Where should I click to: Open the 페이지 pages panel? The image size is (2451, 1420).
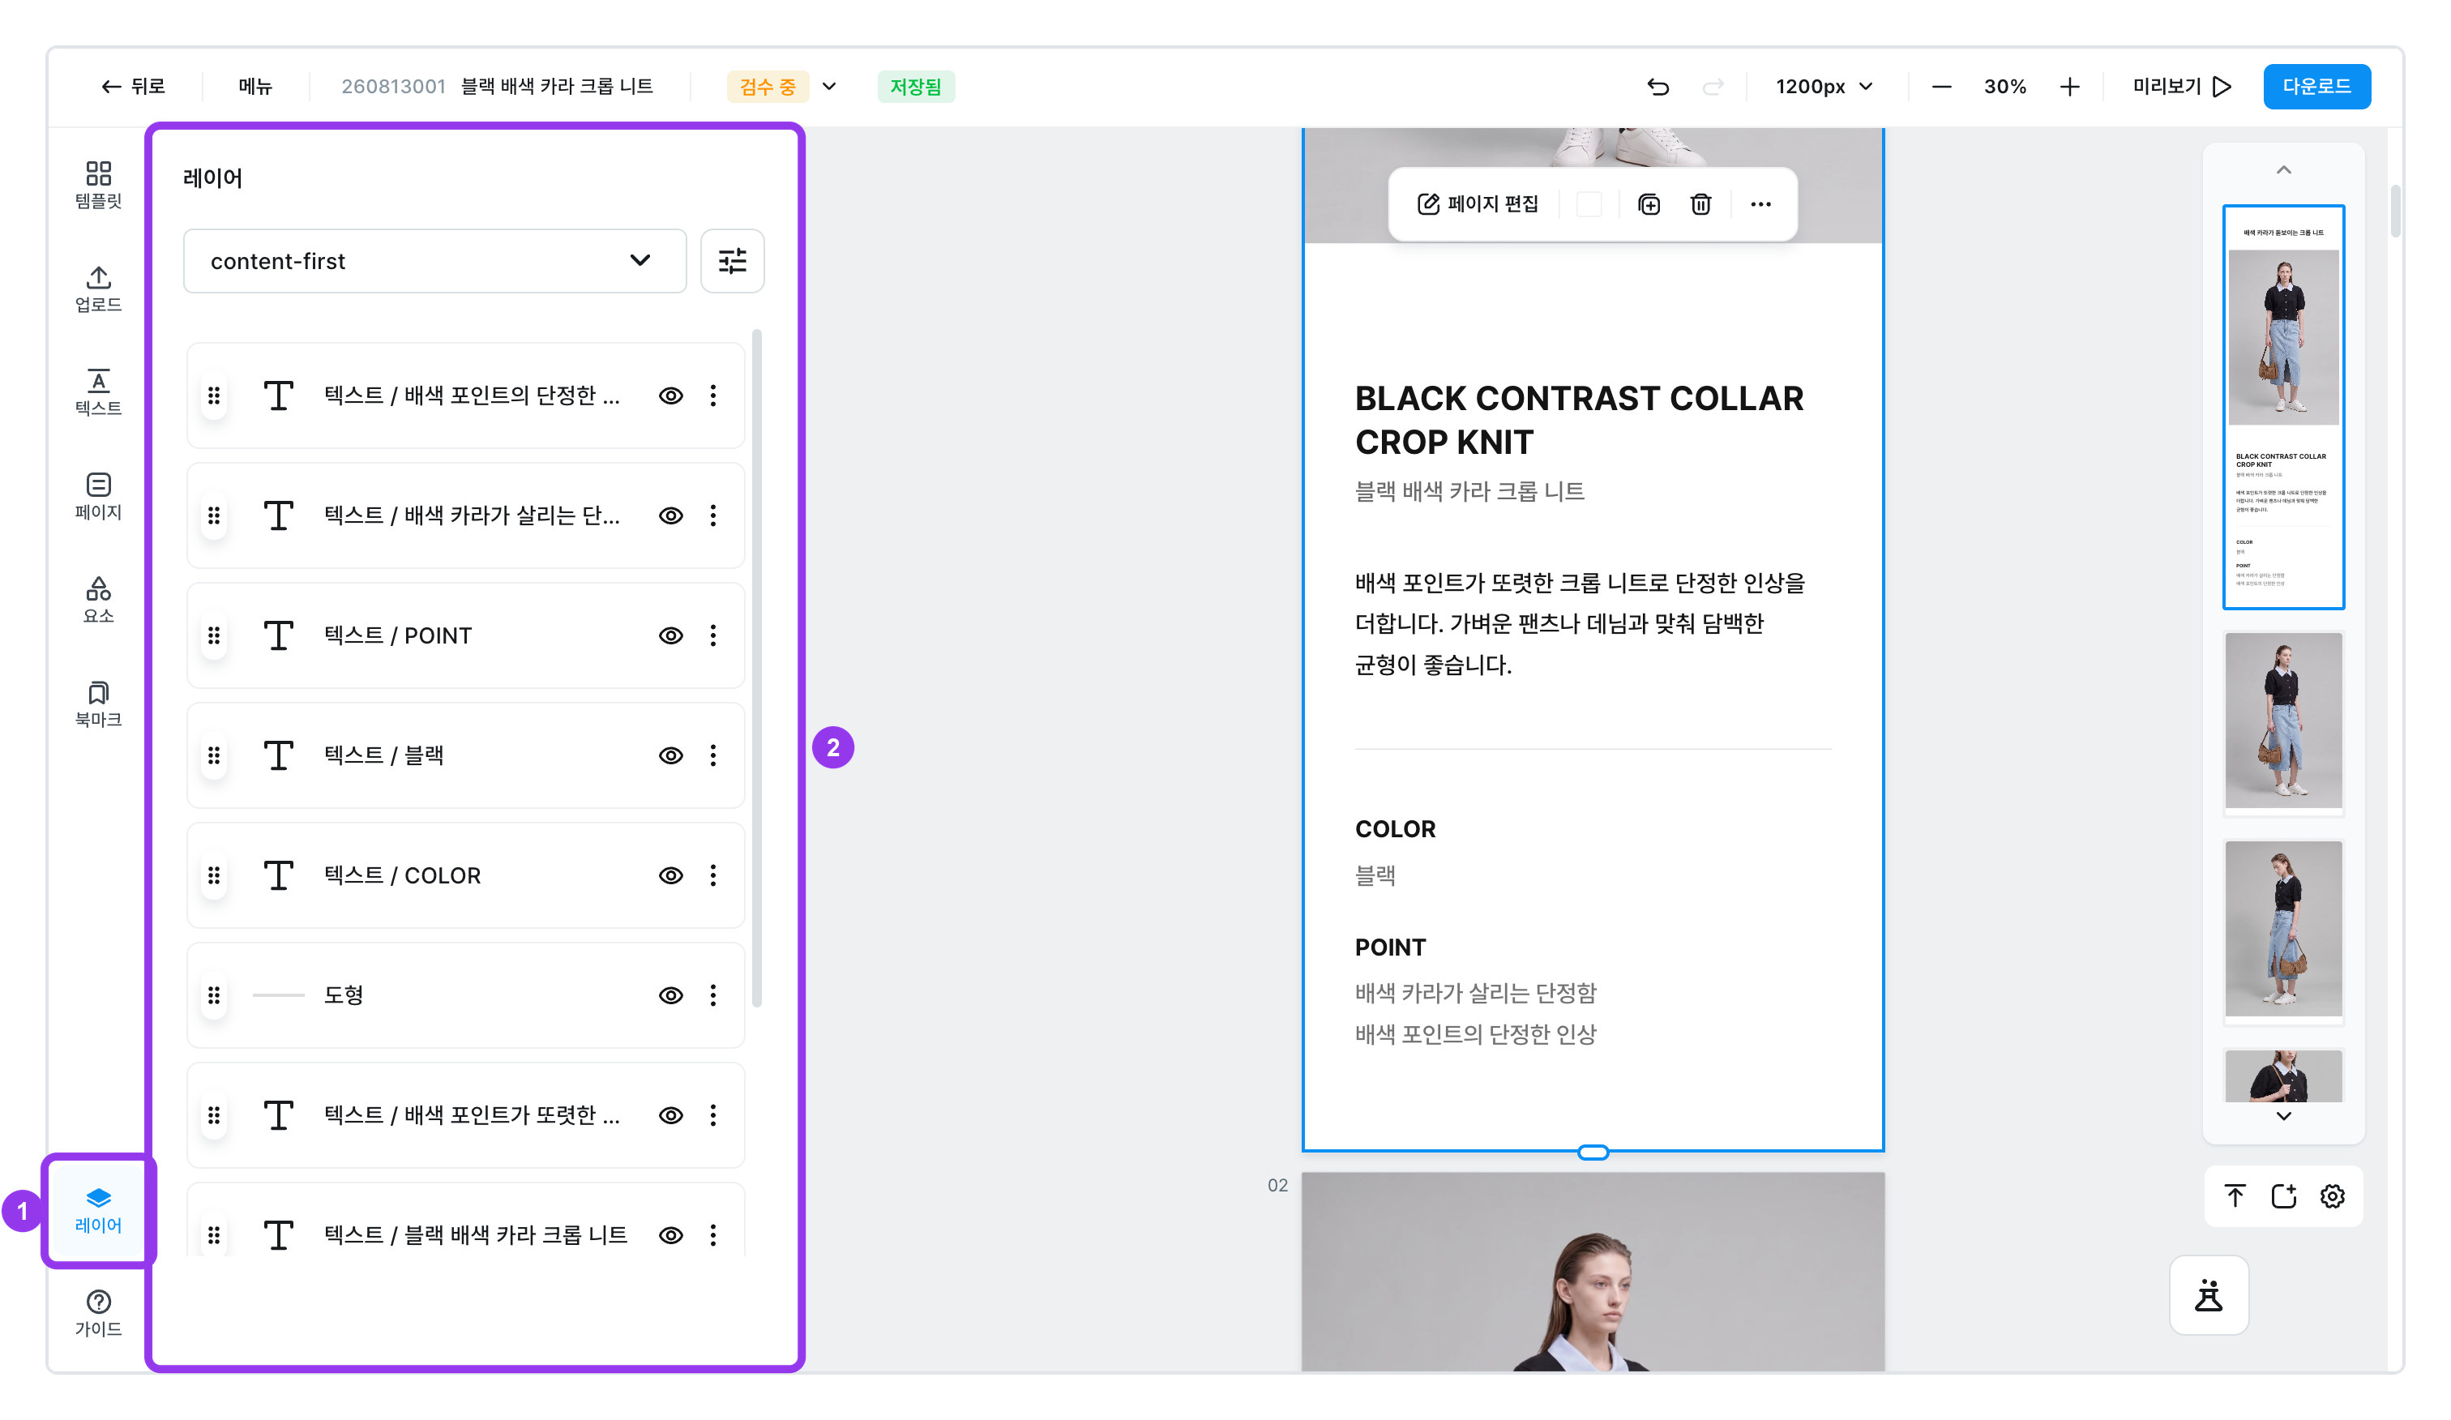(98, 496)
